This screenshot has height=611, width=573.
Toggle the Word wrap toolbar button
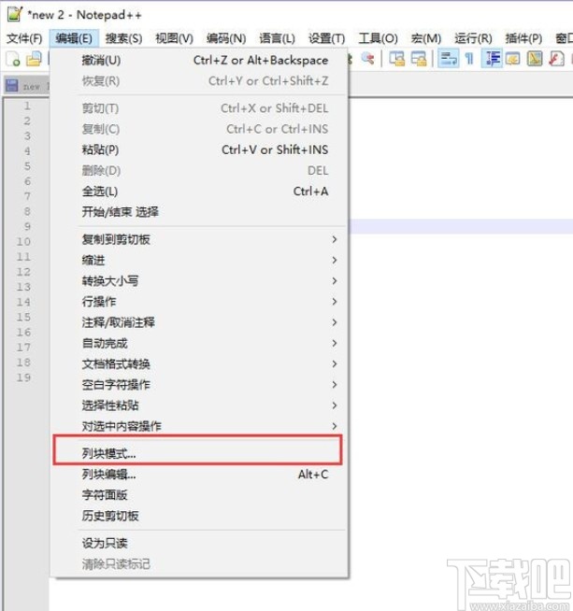click(x=449, y=59)
